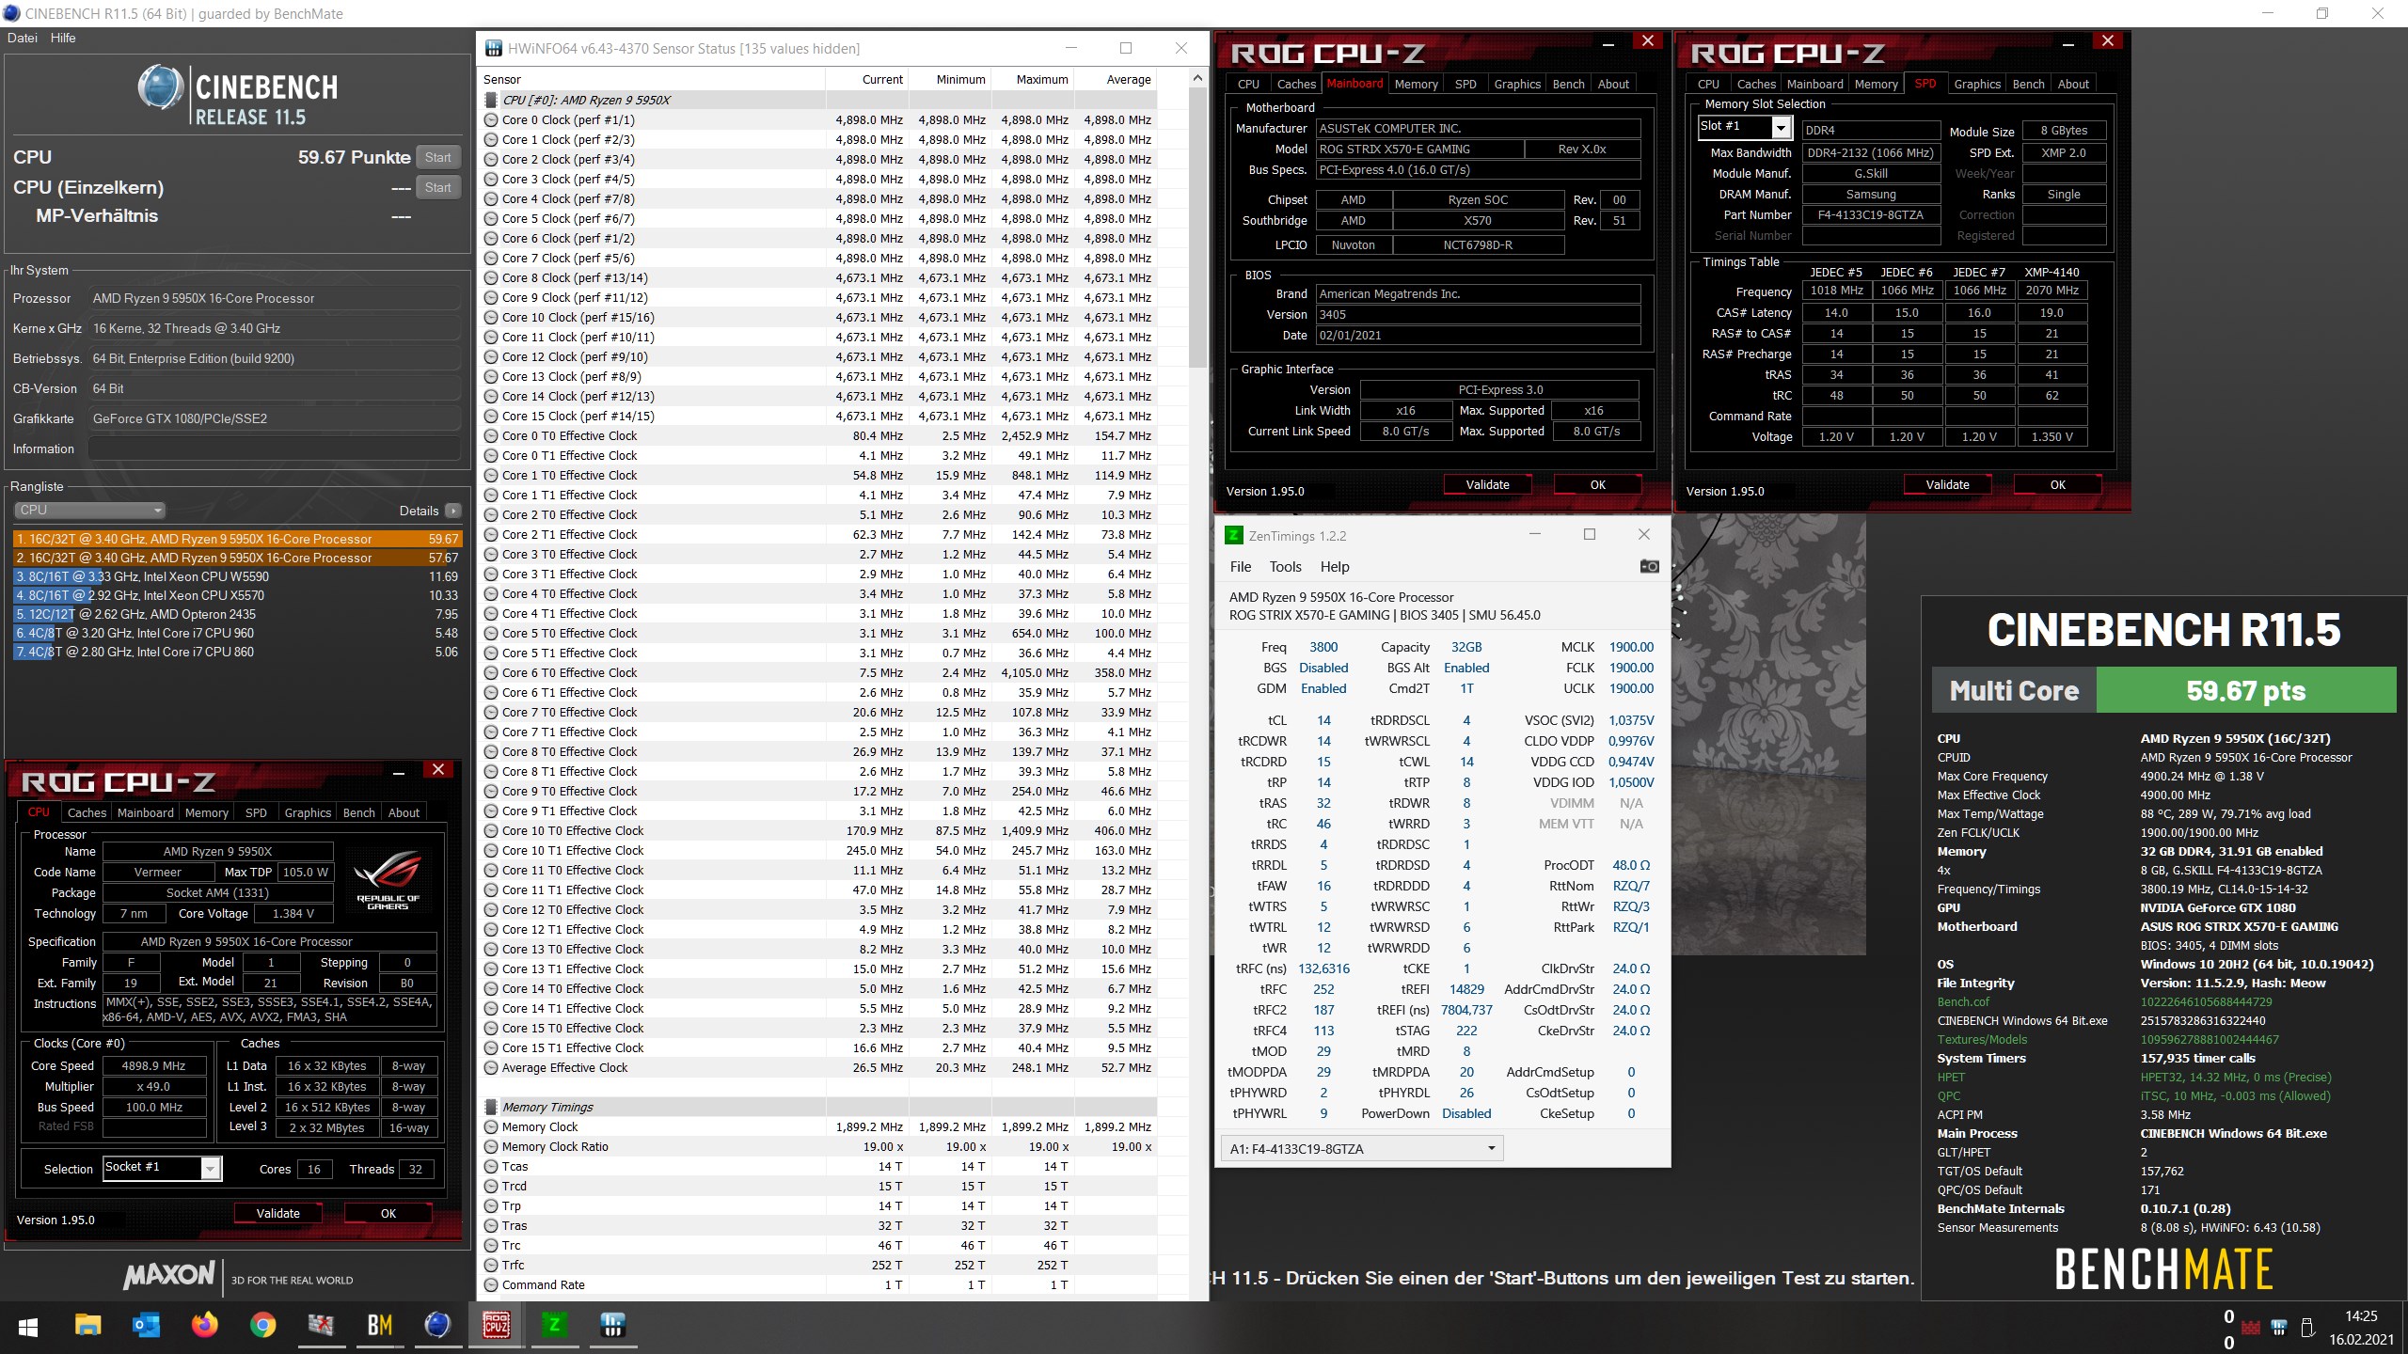Click the Maximum column header in HWiNFO
2408x1354 pixels.
point(1033,80)
